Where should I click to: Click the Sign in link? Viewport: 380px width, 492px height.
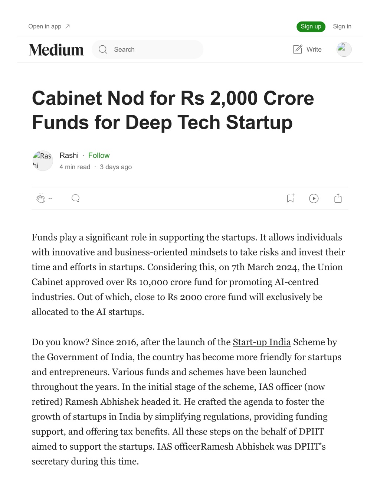click(x=342, y=26)
